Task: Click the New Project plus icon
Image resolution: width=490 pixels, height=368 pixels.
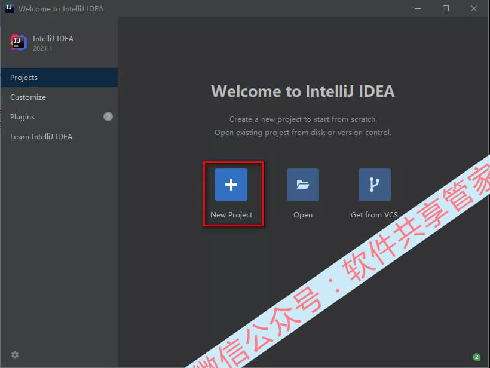Action: click(x=231, y=185)
